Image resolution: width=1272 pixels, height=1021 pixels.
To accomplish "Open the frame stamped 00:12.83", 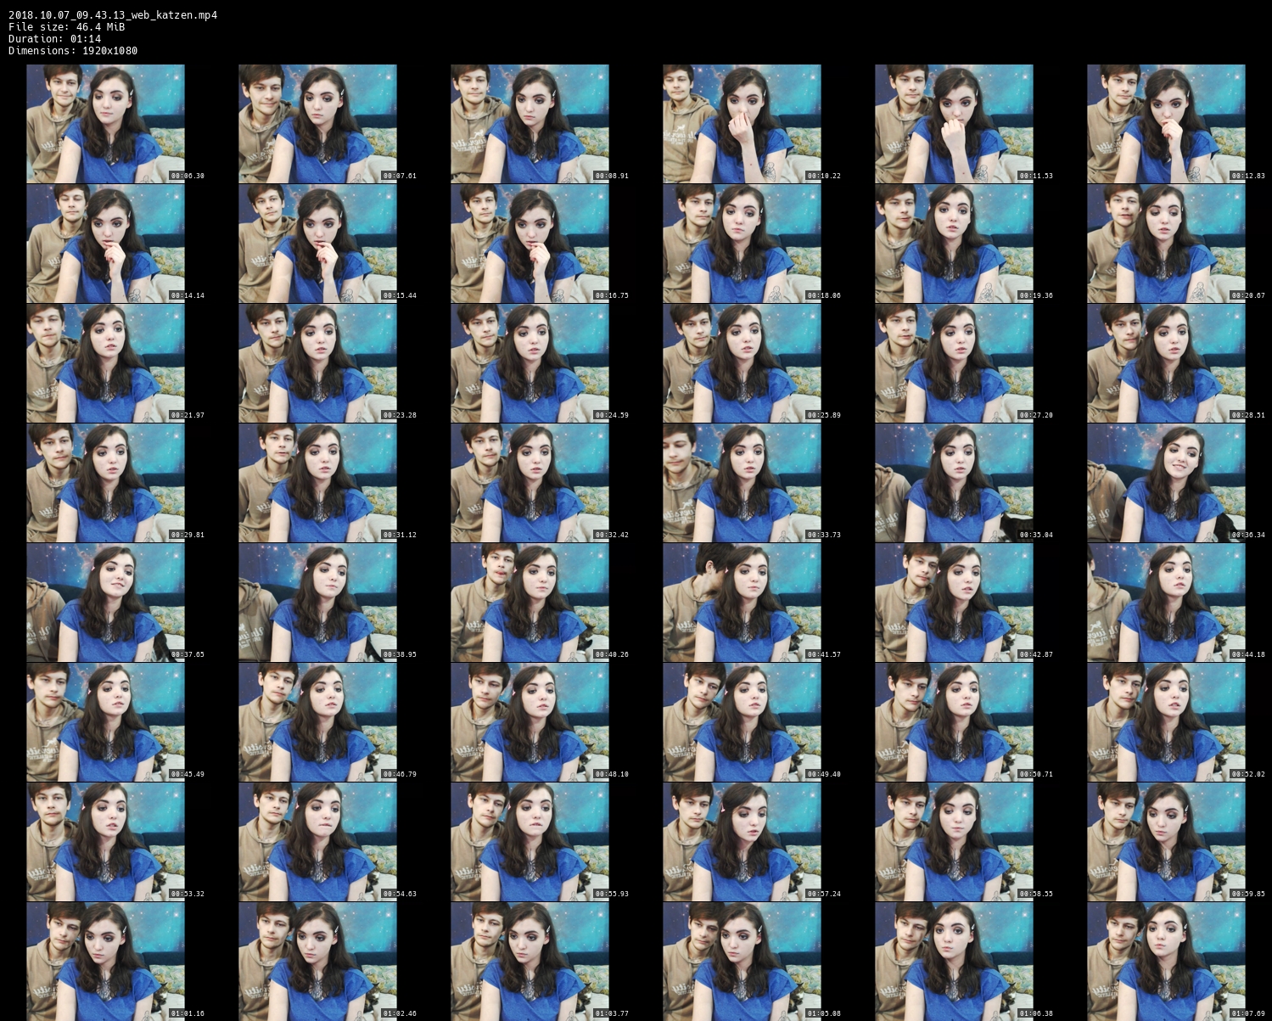I will coord(1166,124).
